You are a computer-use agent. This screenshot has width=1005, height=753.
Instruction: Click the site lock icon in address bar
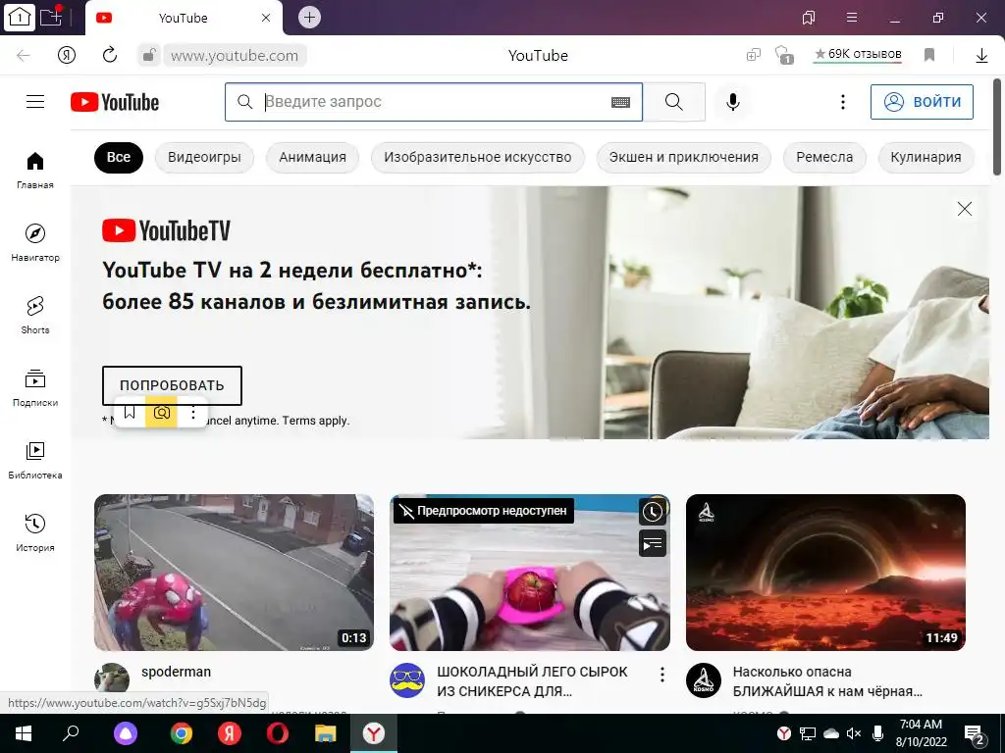149,56
